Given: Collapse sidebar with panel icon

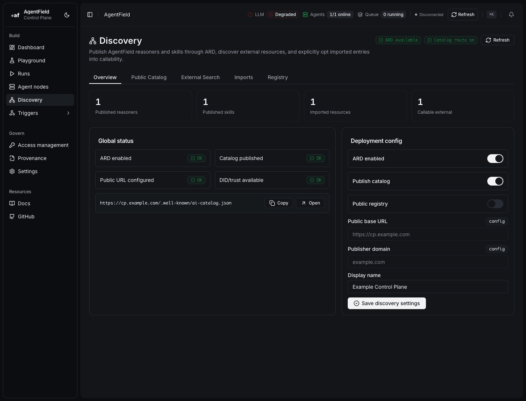Looking at the screenshot, I should coord(90,15).
